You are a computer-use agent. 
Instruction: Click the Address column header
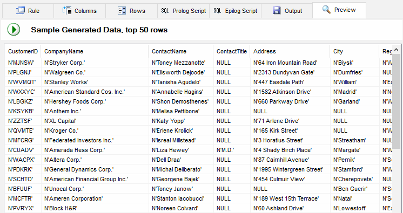point(290,51)
